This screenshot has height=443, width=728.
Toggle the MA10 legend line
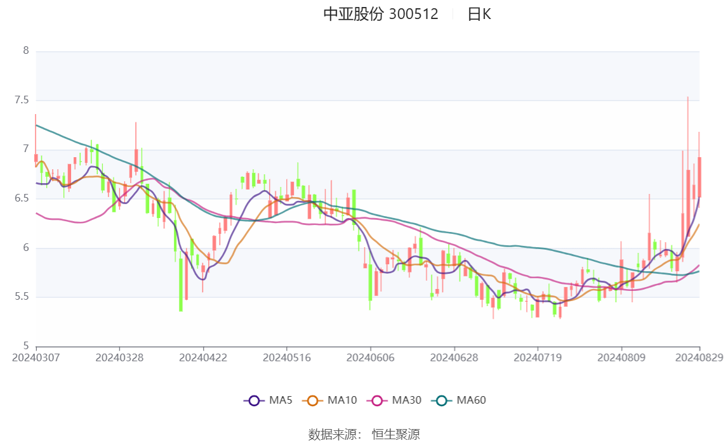point(329,401)
